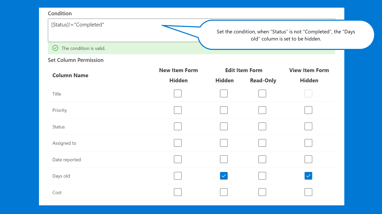
Task: Check Status hidden in New Item Form
Action: coord(178,126)
